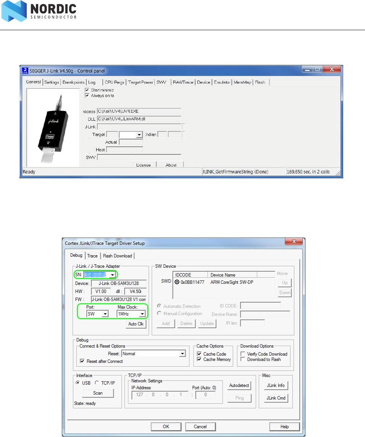Expand the Target dropdown in Control panel
This screenshot has width=365, height=437.
(x=139, y=134)
